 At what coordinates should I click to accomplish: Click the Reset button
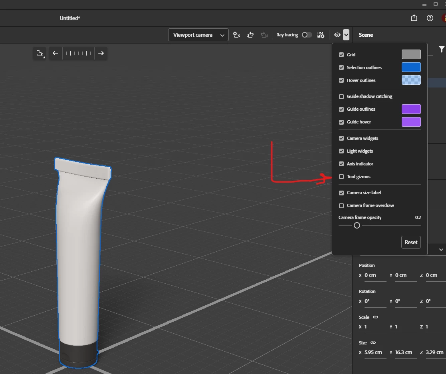(411, 242)
